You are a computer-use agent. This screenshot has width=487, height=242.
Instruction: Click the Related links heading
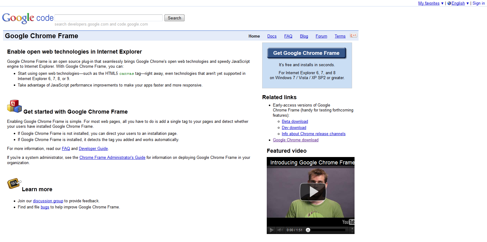pyautogui.click(x=279, y=97)
